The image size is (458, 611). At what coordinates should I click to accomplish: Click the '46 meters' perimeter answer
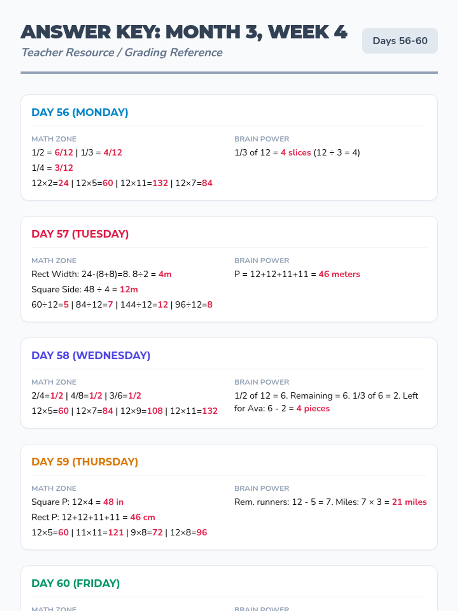(x=339, y=274)
